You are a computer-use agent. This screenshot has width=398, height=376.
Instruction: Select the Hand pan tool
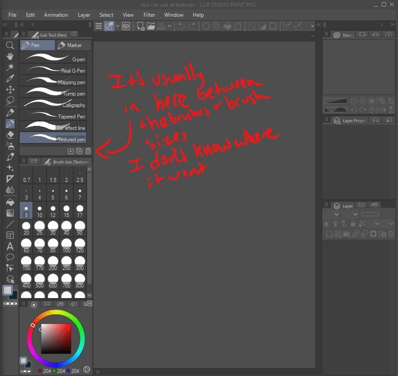coord(10,56)
